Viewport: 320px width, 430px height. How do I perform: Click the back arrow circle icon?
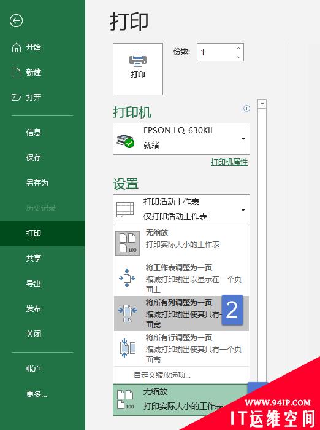[16, 20]
